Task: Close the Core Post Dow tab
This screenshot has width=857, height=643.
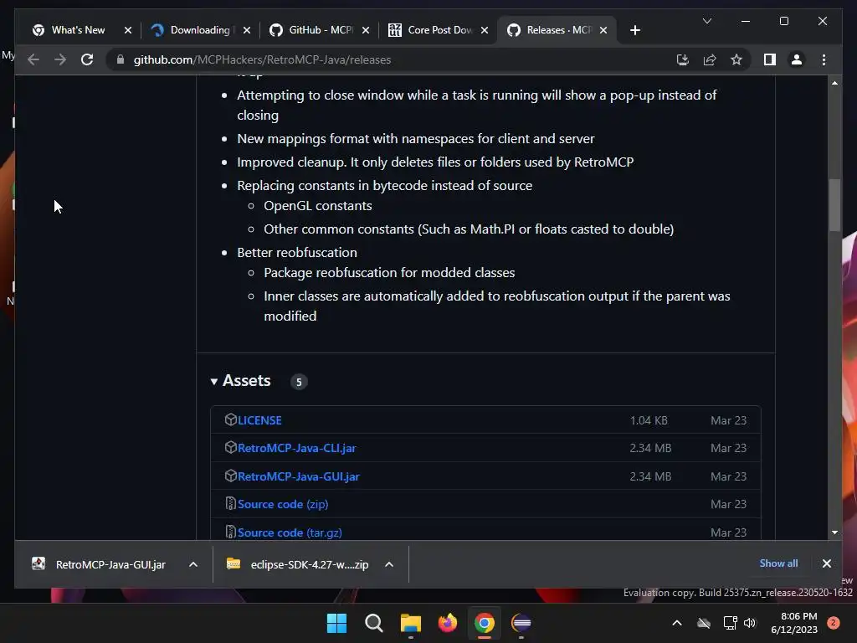Action: tap(485, 30)
